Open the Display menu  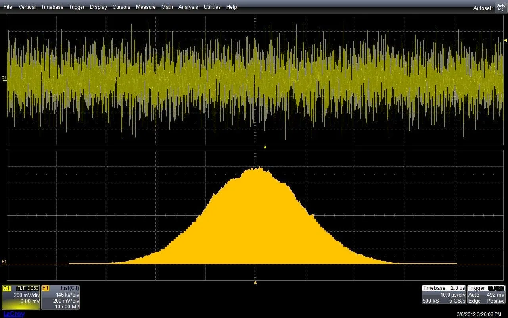click(x=98, y=7)
